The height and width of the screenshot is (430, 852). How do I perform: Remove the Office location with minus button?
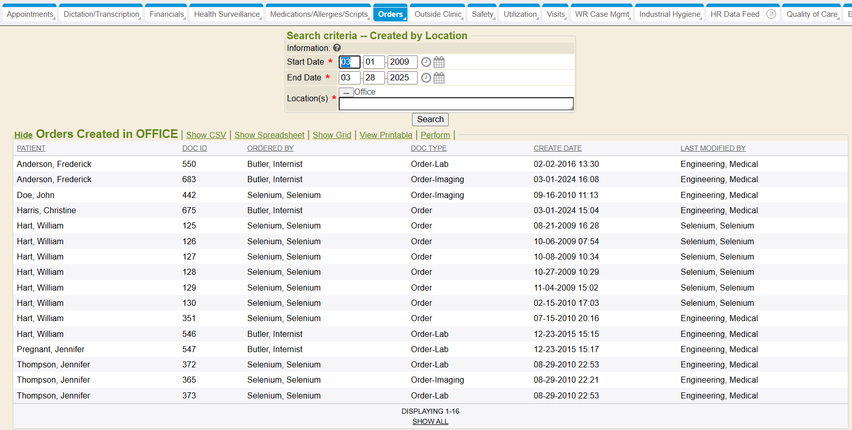pos(346,92)
